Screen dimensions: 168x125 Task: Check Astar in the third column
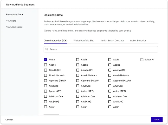click(110, 107)
